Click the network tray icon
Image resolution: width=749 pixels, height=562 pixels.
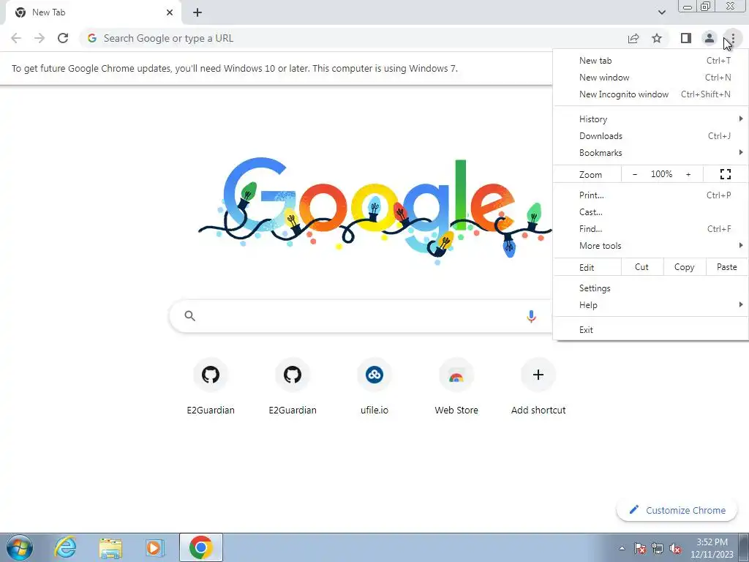(x=658, y=548)
